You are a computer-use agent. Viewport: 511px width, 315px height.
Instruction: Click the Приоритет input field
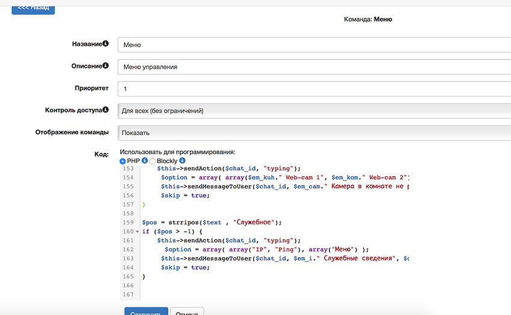313,89
